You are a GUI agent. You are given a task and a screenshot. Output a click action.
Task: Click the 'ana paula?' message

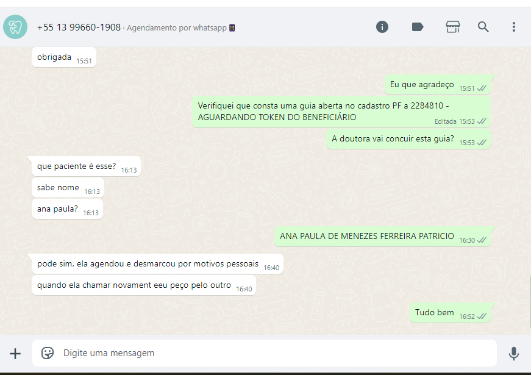point(67,209)
